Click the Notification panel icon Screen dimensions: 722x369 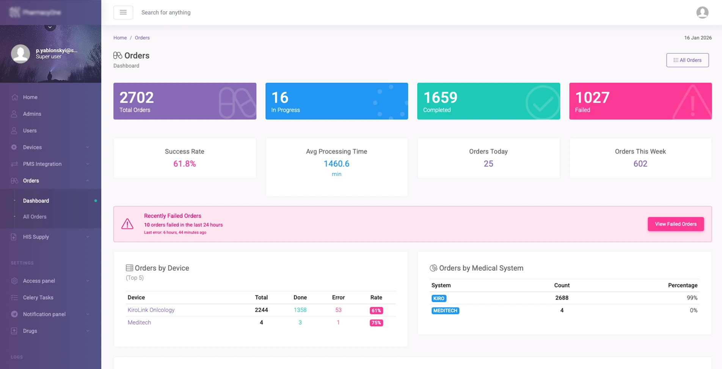(x=14, y=314)
